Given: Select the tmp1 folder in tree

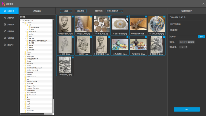Looking at the screenshot, I should tap(28, 104).
